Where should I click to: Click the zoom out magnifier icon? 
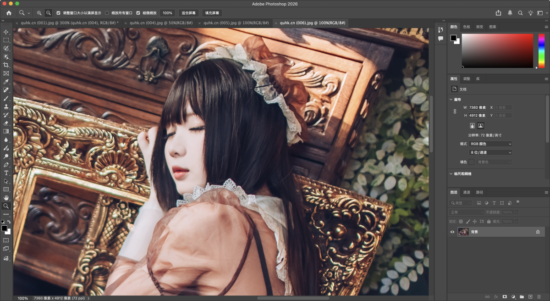click(x=48, y=13)
